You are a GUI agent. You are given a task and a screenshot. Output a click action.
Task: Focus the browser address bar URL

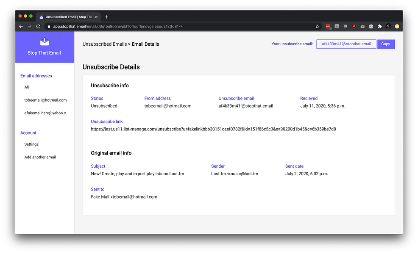[x=170, y=26]
